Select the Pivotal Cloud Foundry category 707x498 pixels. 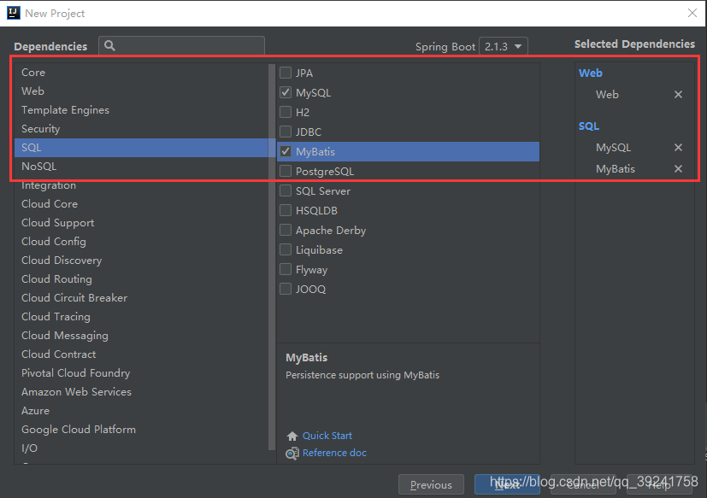click(x=142, y=373)
